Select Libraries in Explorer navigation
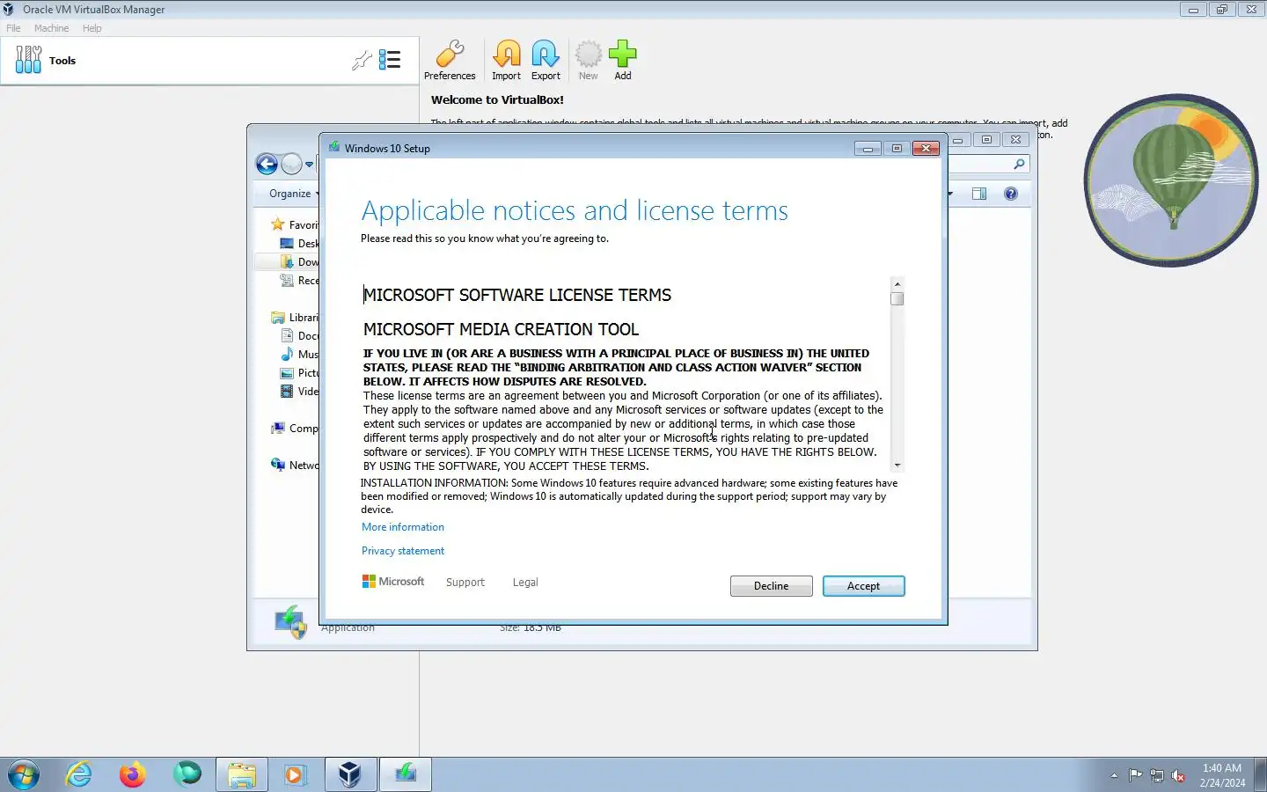The width and height of the screenshot is (1267, 792). [295, 318]
